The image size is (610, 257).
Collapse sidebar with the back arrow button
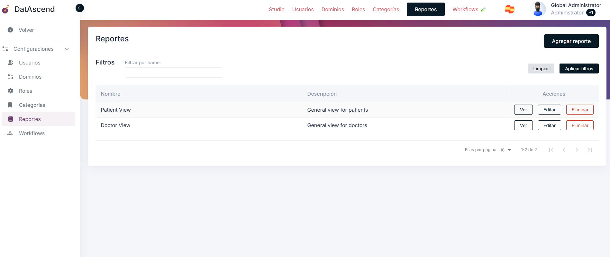(80, 8)
